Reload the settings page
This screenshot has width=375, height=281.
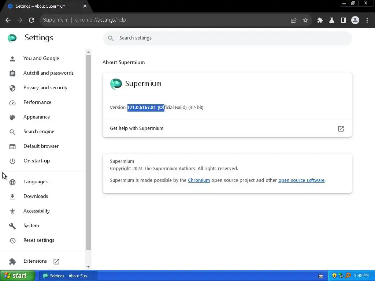tap(31, 20)
